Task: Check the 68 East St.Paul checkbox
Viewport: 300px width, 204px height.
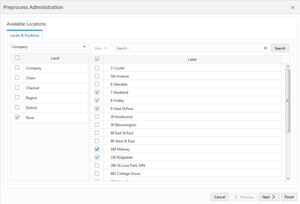Action: tap(97, 133)
